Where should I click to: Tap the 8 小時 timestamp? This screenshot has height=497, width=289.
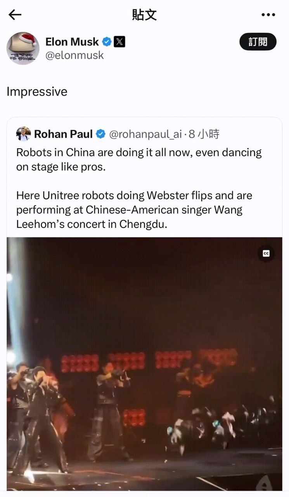[x=204, y=134]
